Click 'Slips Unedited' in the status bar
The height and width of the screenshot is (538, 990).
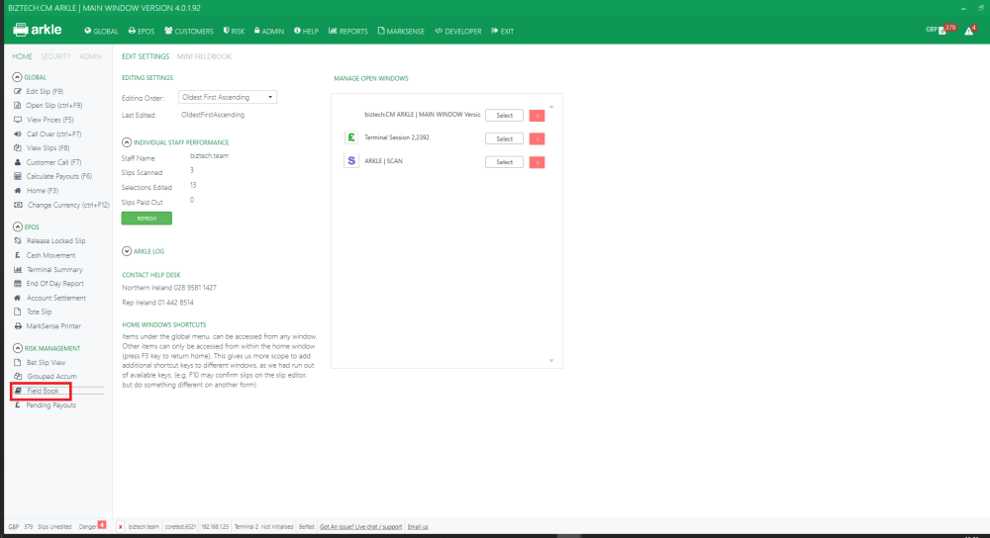click(54, 527)
